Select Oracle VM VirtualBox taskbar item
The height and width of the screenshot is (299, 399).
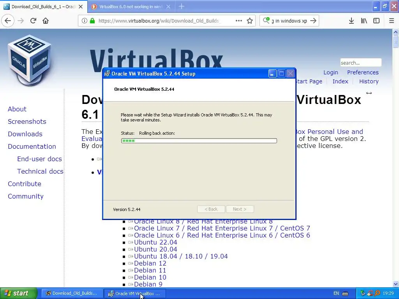(x=135, y=293)
